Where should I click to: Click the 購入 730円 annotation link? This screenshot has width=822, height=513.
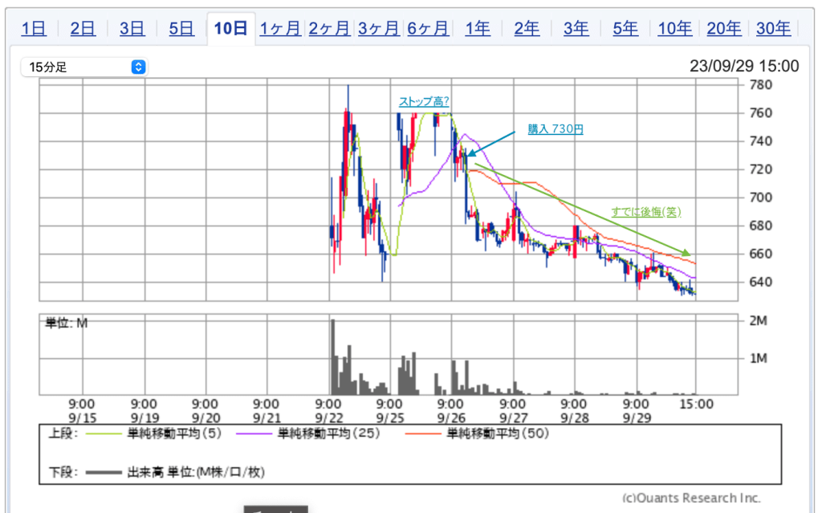tap(555, 129)
